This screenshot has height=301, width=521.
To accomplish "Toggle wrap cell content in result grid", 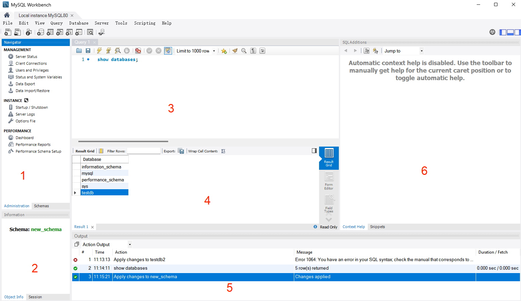I will pyautogui.click(x=223, y=151).
